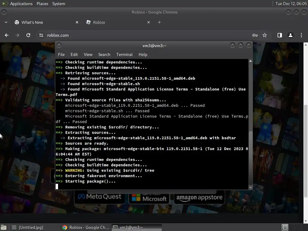Click 'Sources are ready.' terminal line
308x231 pixels.
(82, 143)
